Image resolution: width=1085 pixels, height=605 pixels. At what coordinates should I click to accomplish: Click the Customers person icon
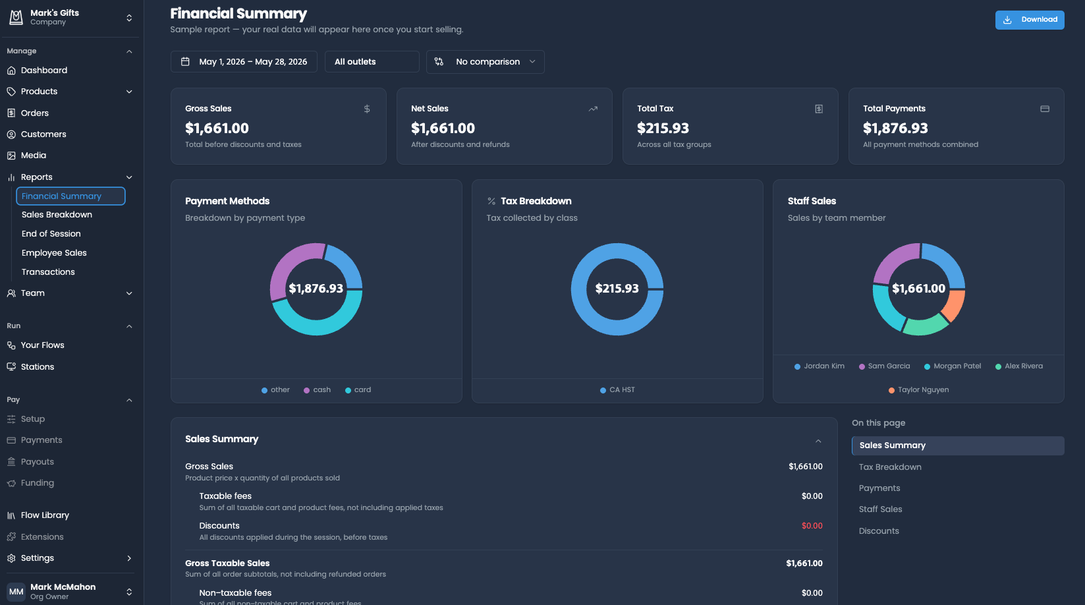coord(11,134)
